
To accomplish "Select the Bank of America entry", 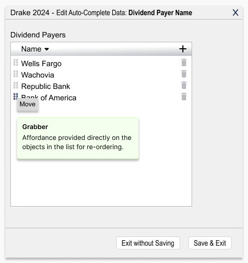I will coord(49,98).
